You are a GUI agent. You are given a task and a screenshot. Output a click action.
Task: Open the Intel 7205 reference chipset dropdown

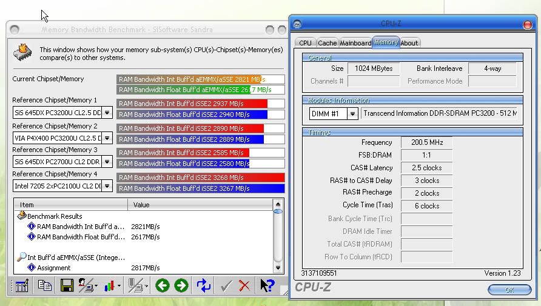107,186
